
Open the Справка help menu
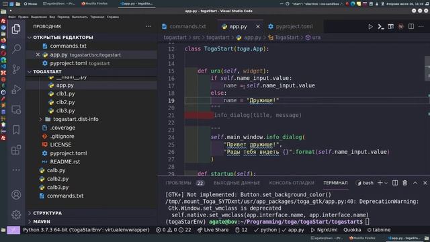click(113, 17)
